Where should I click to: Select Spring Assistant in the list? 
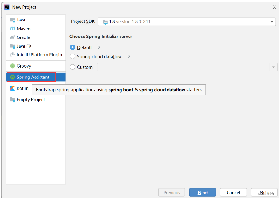[x=36, y=77]
